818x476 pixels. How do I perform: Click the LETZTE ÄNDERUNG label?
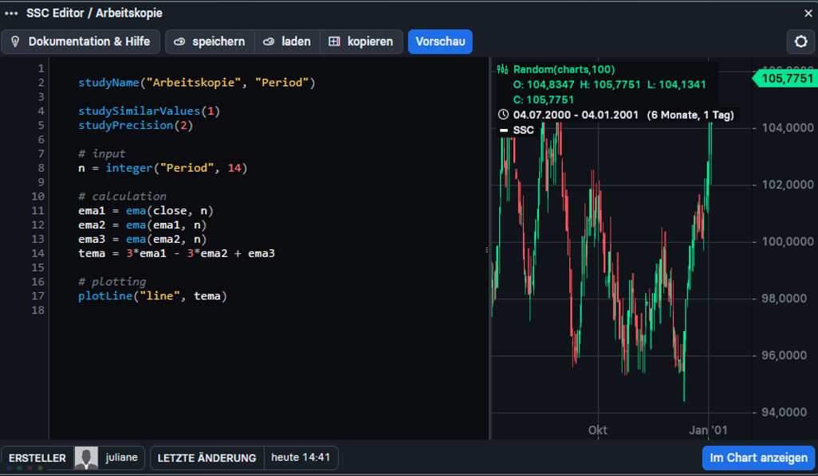click(207, 458)
